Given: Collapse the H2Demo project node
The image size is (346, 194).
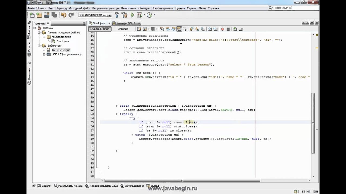Looking at the screenshot, I should tap(35, 28).
